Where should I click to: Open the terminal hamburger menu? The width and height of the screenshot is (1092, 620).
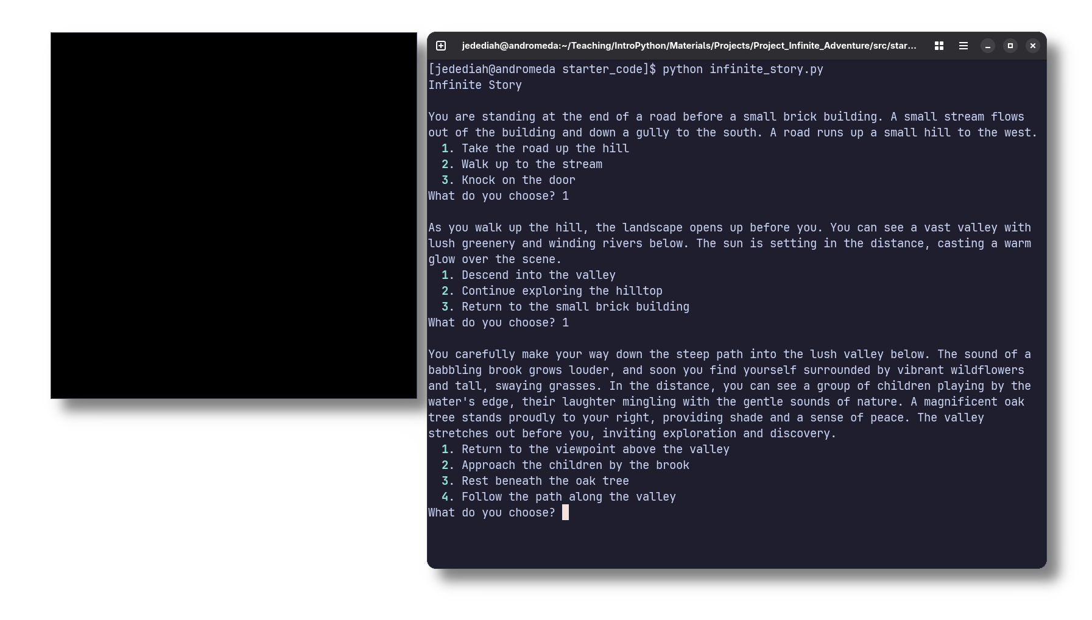963,46
